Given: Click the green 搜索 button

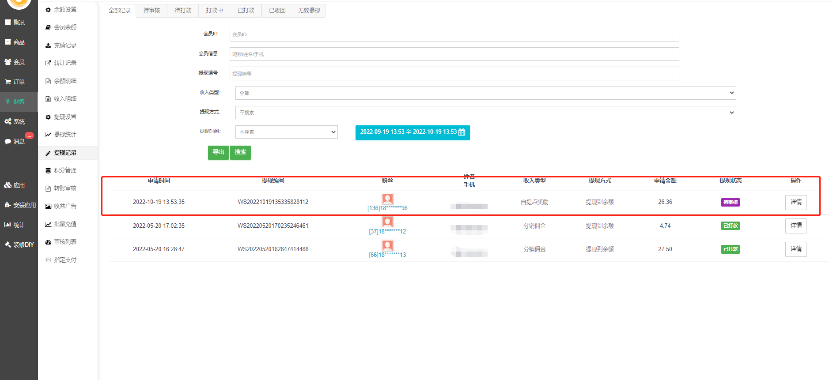Looking at the screenshot, I should (240, 152).
